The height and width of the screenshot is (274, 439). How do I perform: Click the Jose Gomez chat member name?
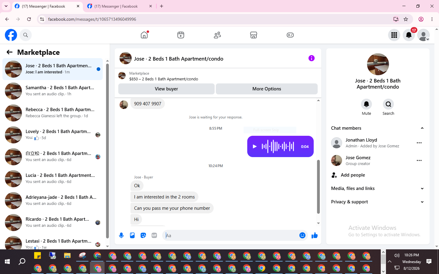358,158
